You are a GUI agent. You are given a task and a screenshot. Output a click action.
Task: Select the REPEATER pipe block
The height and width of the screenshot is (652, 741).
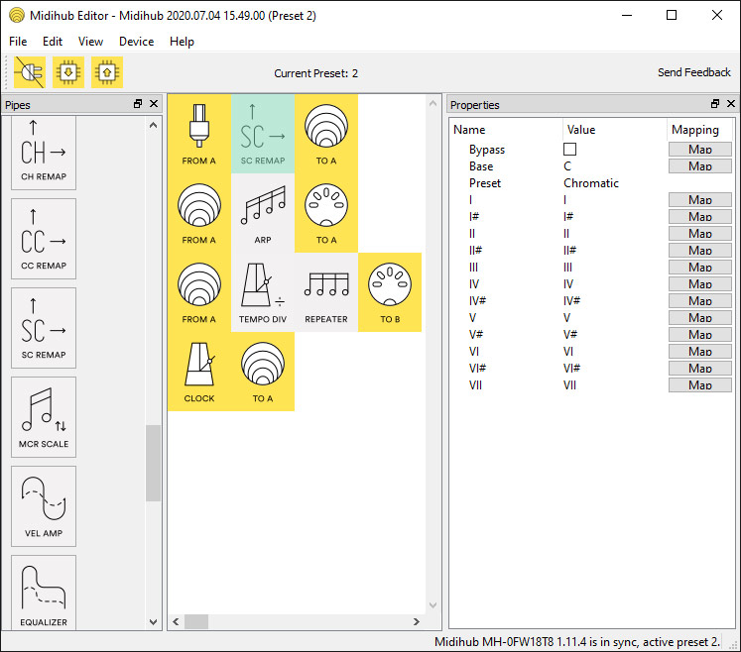pyautogui.click(x=326, y=292)
